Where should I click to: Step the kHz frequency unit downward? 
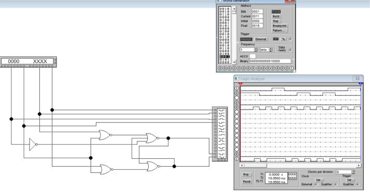[271, 51]
